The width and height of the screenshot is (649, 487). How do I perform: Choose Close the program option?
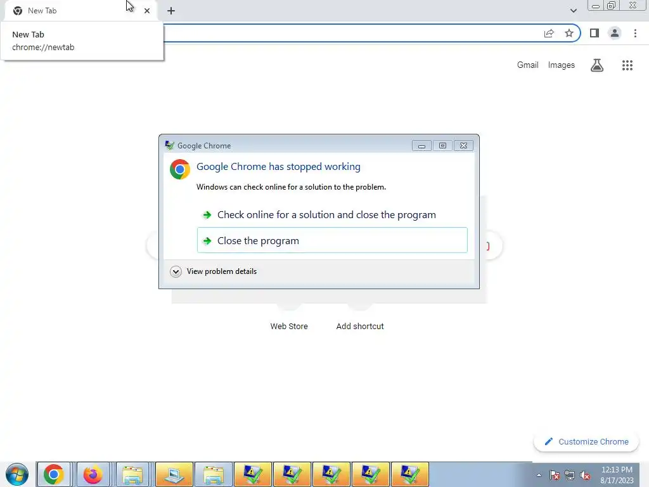[x=332, y=240]
